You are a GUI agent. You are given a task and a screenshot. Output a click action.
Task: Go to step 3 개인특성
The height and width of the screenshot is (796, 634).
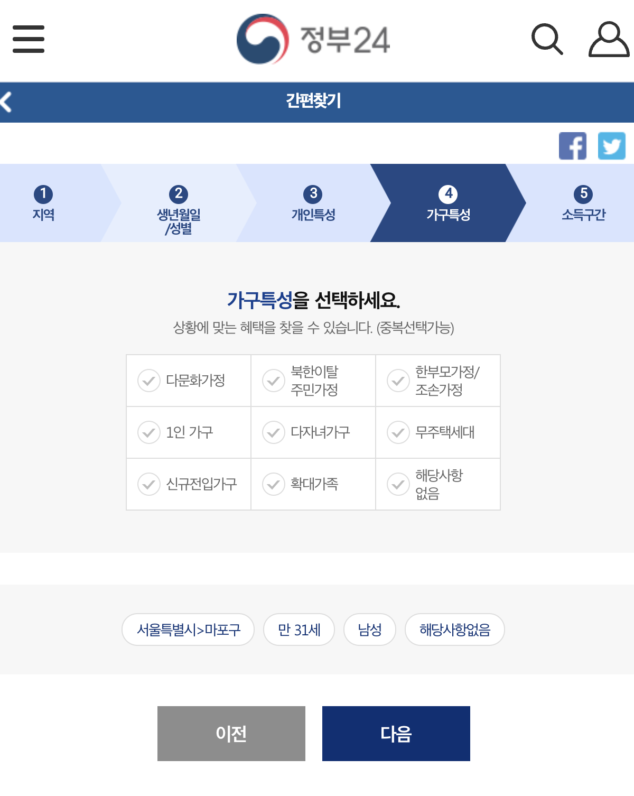click(x=314, y=203)
